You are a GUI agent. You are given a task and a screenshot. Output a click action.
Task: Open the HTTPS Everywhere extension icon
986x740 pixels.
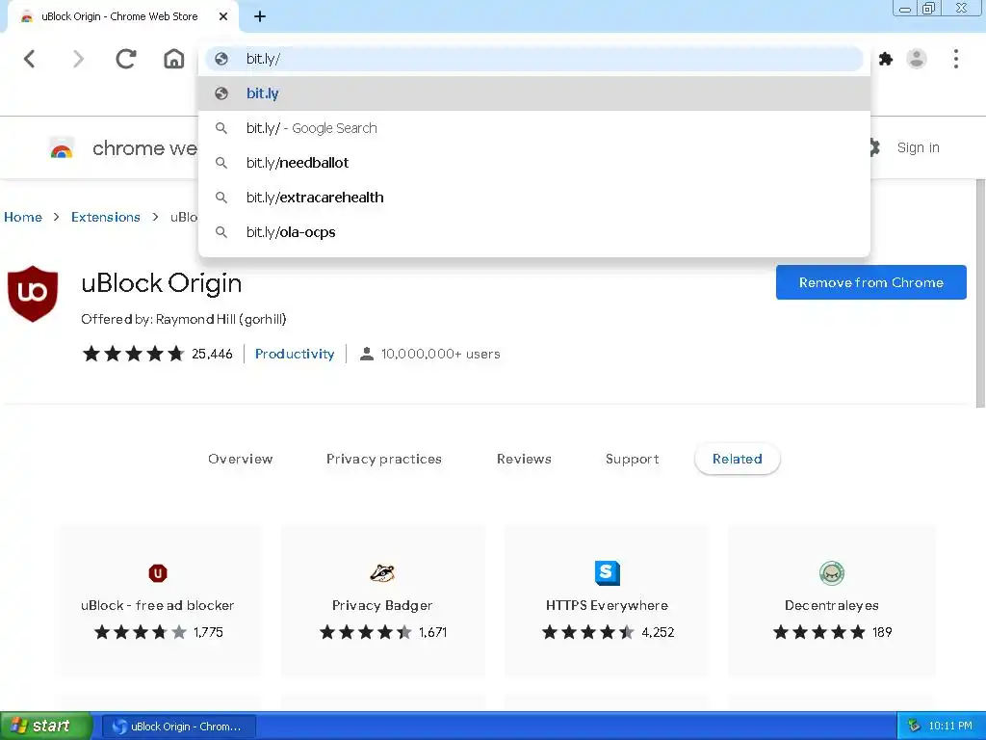click(607, 573)
